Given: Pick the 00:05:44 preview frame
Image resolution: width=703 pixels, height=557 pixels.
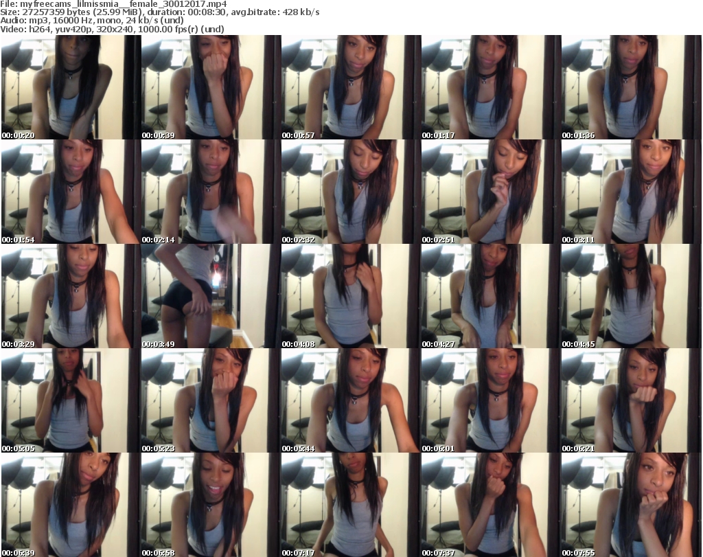Looking at the screenshot, I should click(351, 400).
